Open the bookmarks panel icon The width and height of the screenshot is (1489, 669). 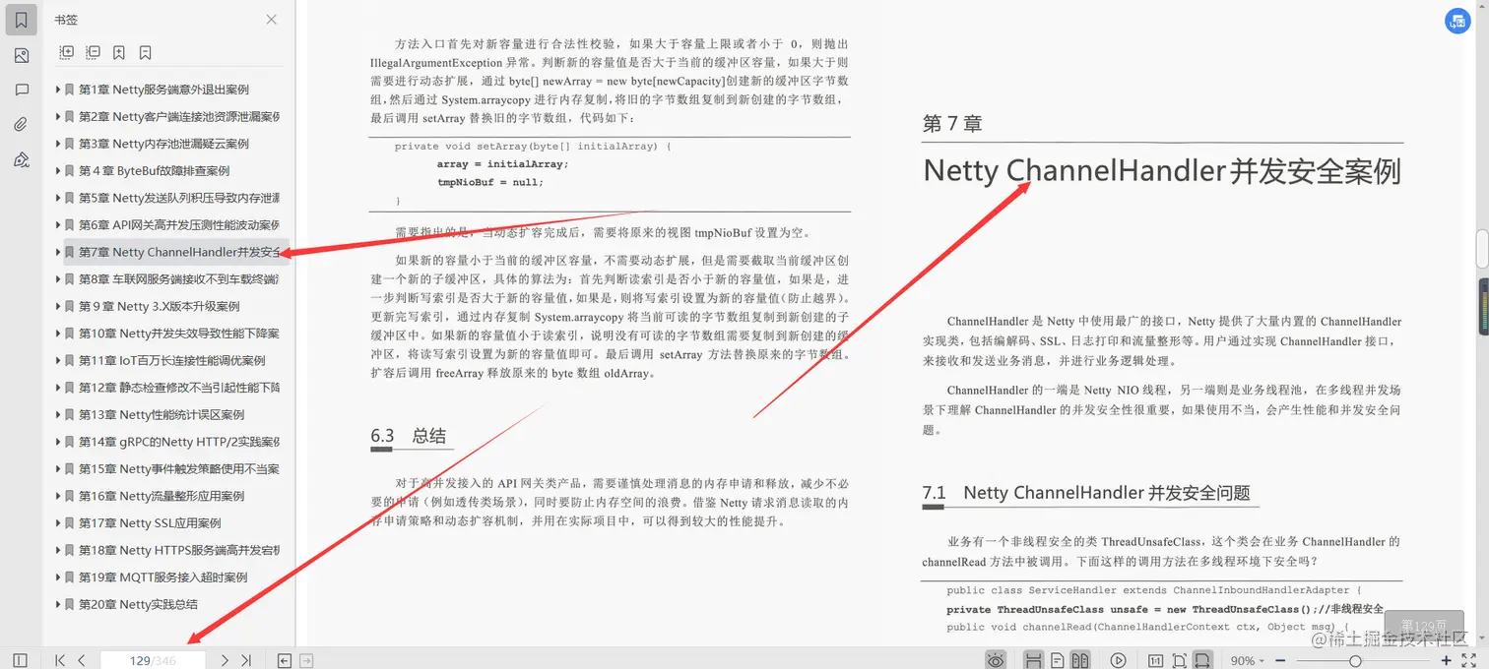(x=21, y=18)
